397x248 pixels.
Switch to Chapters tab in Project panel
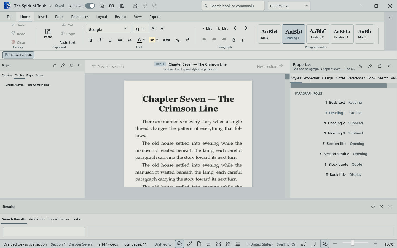7,75
